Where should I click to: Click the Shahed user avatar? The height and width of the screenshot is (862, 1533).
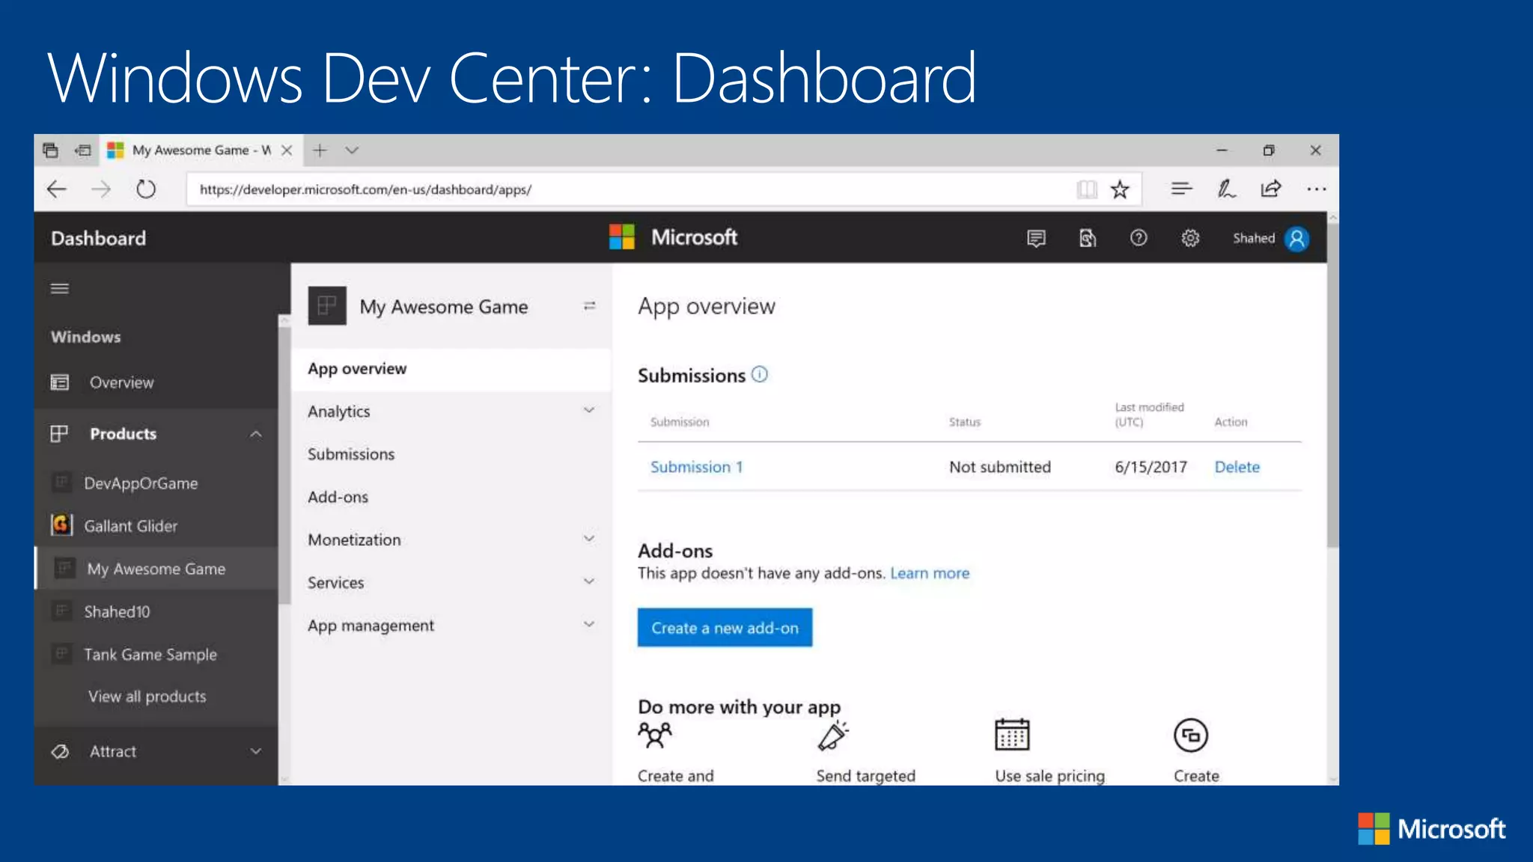point(1297,239)
